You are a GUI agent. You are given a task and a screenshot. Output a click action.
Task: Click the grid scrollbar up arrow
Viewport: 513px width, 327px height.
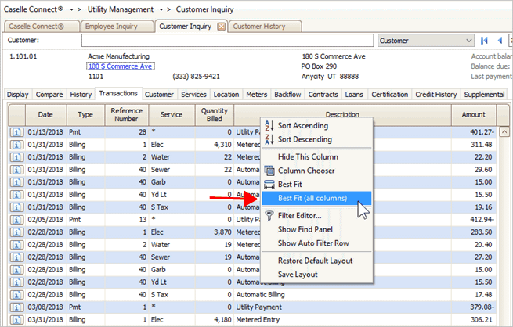(504, 132)
